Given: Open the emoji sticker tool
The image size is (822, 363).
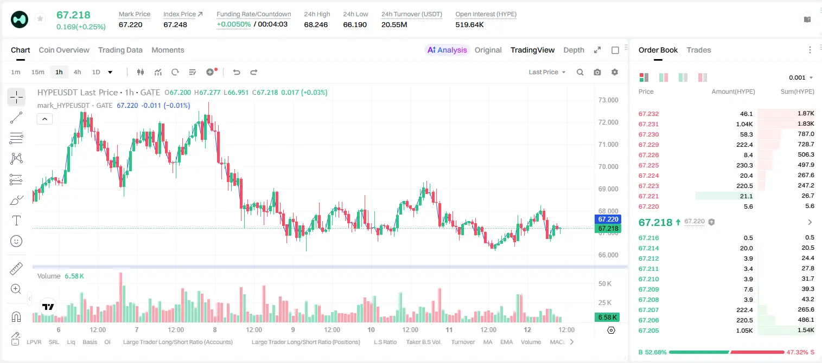Looking at the screenshot, I should [16, 241].
